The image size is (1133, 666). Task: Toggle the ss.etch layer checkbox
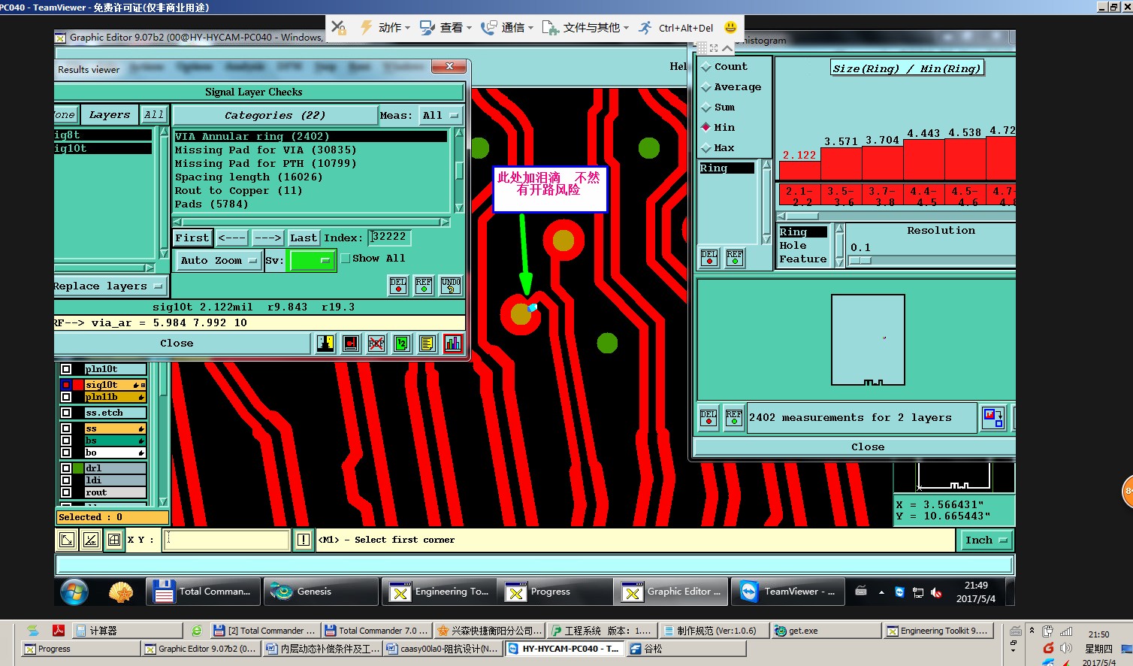66,413
